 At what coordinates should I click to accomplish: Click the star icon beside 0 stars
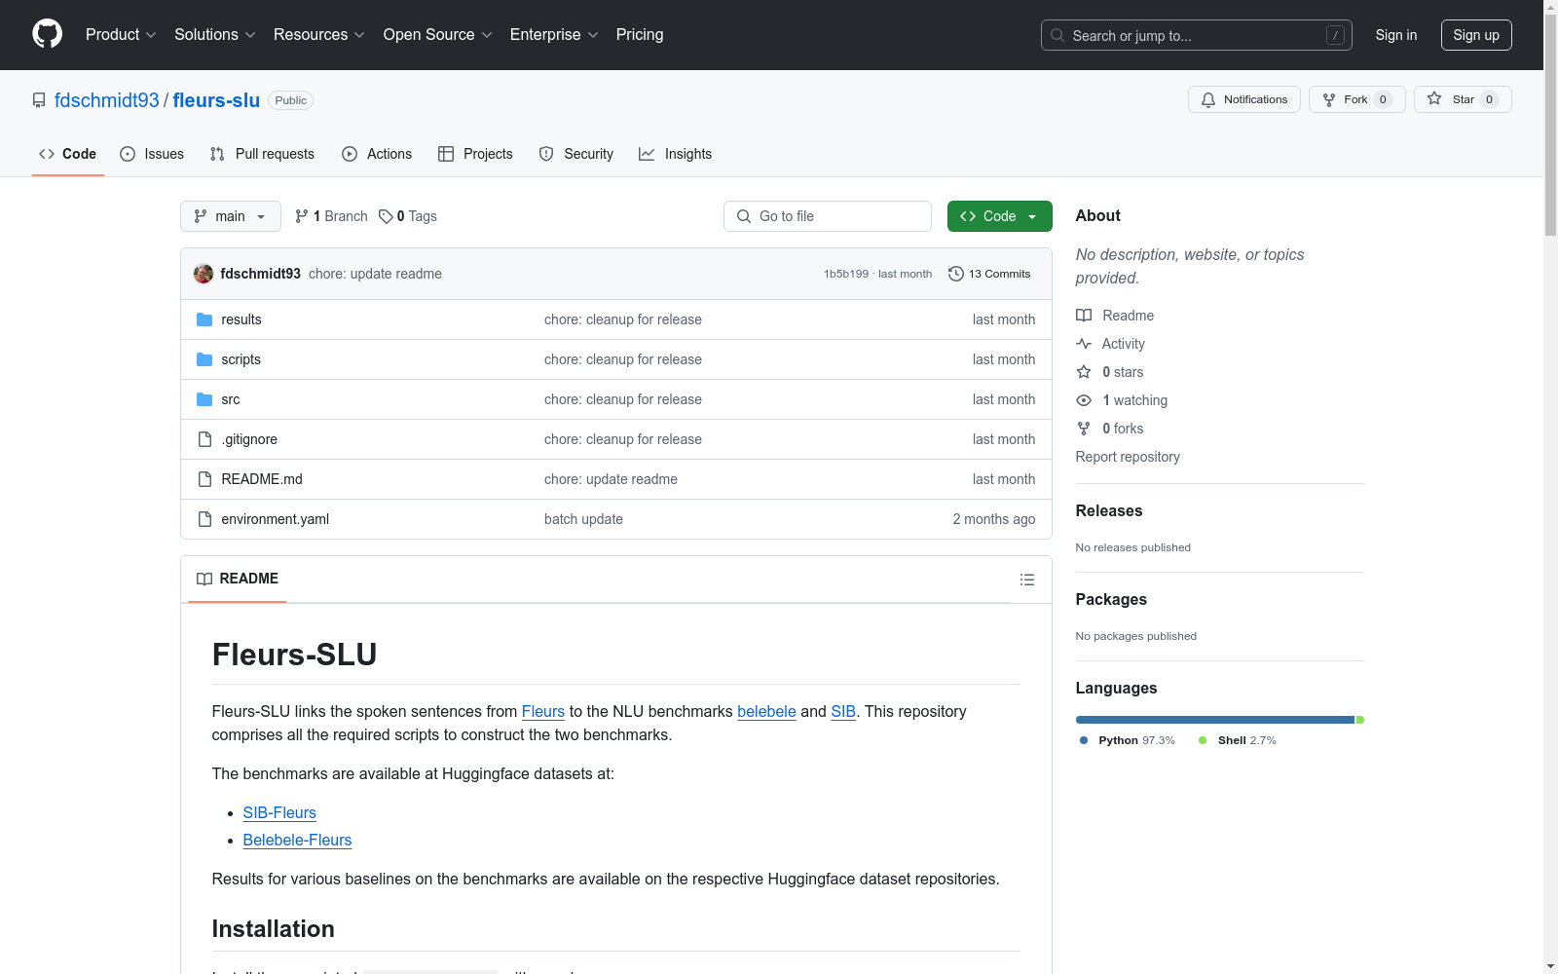point(1084,372)
